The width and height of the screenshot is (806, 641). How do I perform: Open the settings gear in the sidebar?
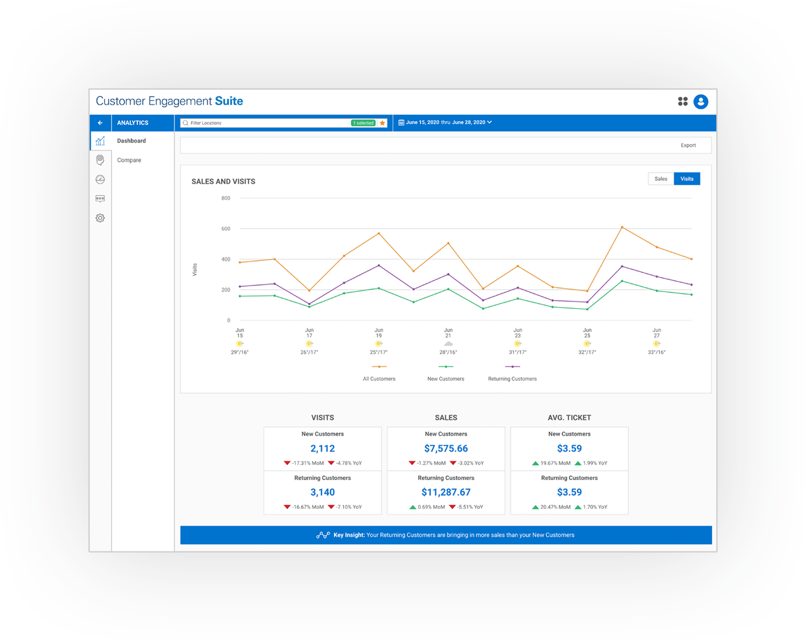tap(100, 218)
